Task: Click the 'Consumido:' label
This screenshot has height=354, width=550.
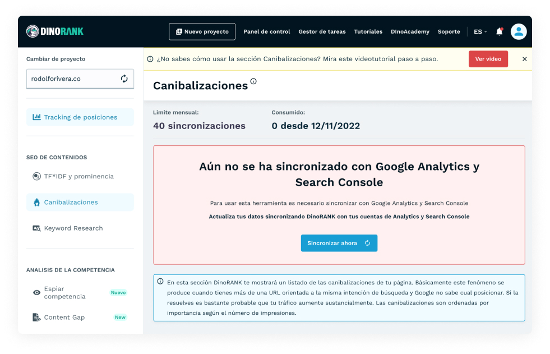Action: (288, 112)
